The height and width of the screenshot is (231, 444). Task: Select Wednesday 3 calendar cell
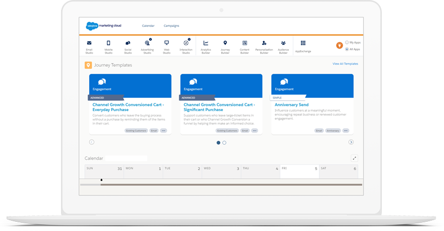[221, 172]
